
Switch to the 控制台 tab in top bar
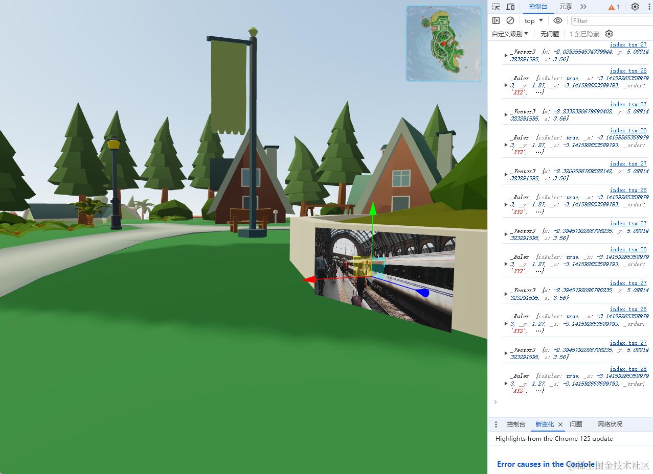pyautogui.click(x=538, y=7)
